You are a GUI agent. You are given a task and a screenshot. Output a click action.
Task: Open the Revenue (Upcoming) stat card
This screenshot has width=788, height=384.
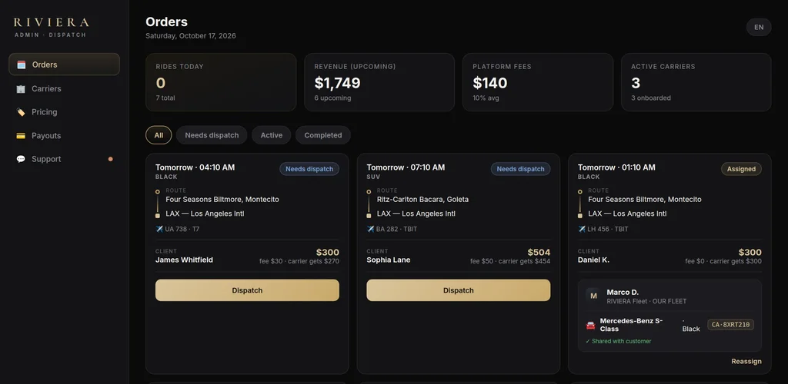click(x=379, y=82)
